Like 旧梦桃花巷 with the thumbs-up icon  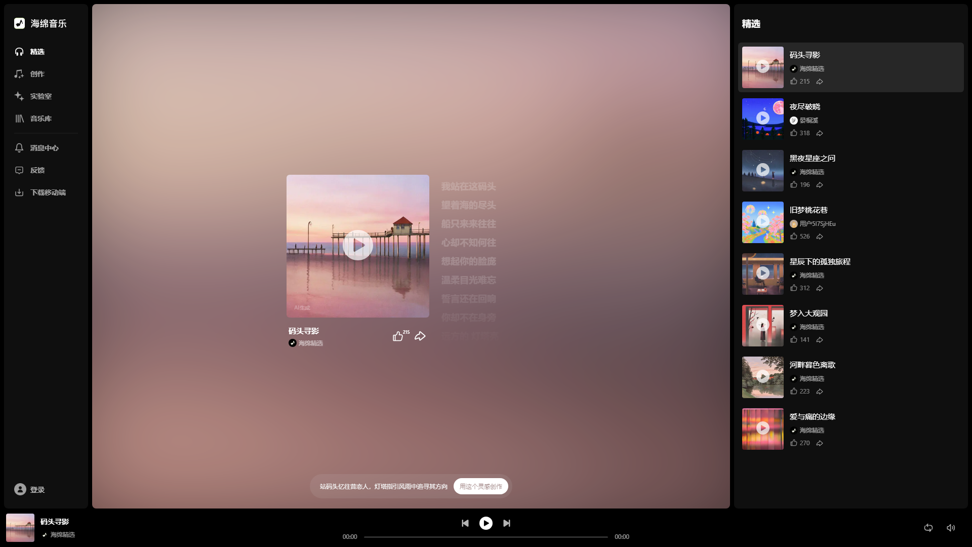(x=794, y=237)
